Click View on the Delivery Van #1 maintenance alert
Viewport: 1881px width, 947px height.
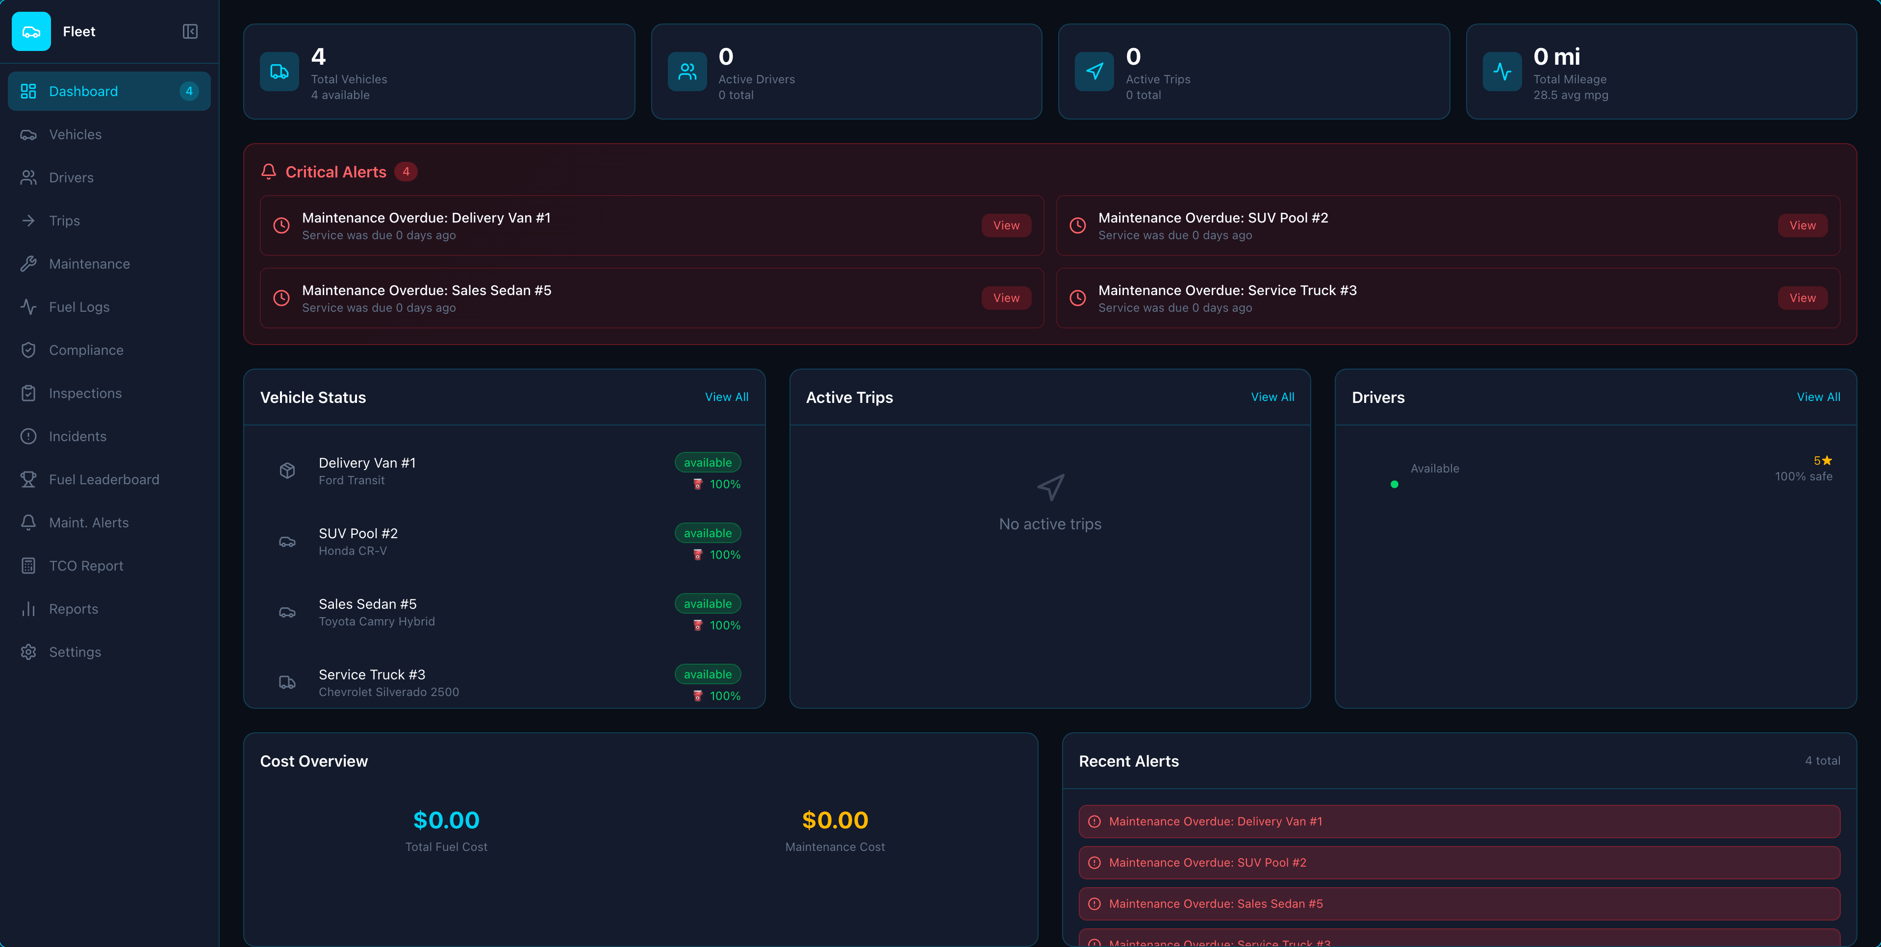click(1006, 225)
